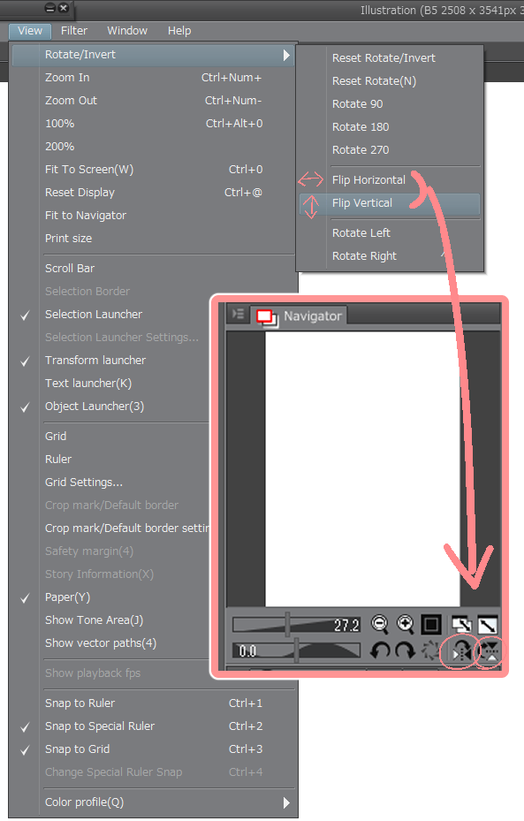Switch to the Navigator tab
The width and height of the screenshot is (524, 821).
coord(299,316)
